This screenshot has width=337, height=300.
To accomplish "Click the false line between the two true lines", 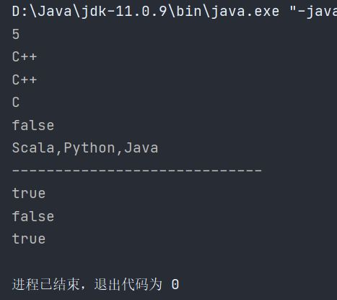I will coord(33,216).
